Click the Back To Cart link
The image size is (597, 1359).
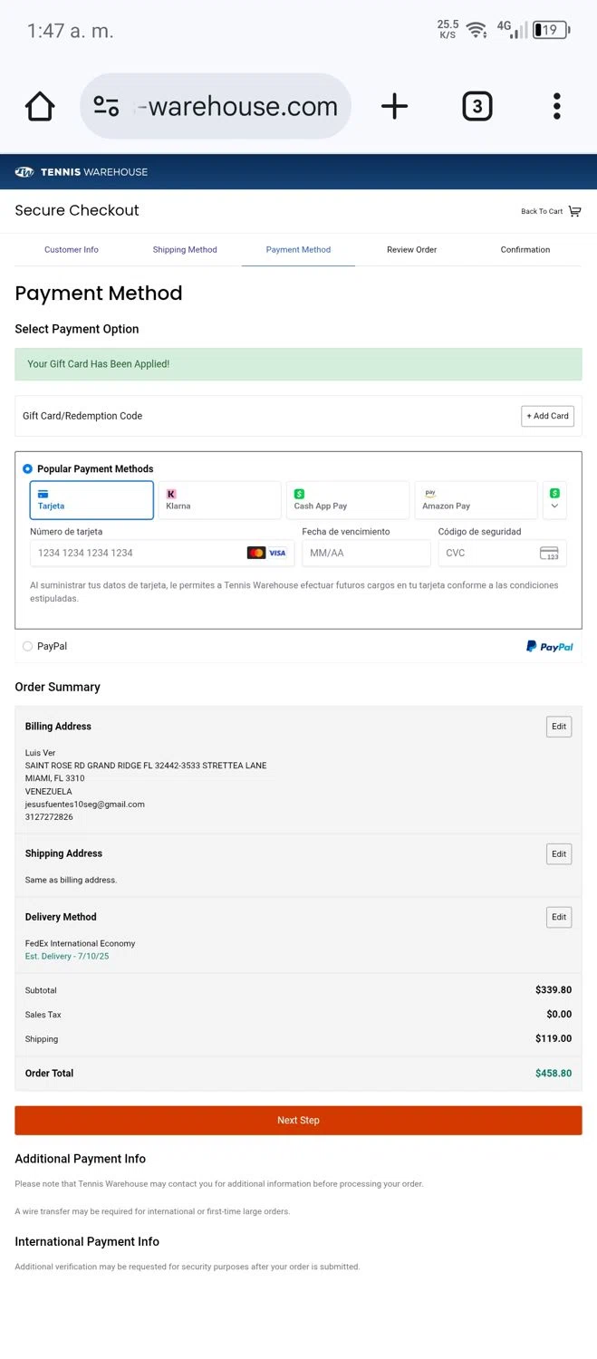[542, 211]
